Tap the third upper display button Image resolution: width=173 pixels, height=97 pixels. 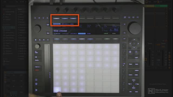coord(73,18)
